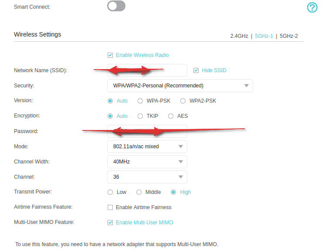Select WPA2-PSK version radio button
Viewport: 321px width, 250px height.
tap(183, 101)
